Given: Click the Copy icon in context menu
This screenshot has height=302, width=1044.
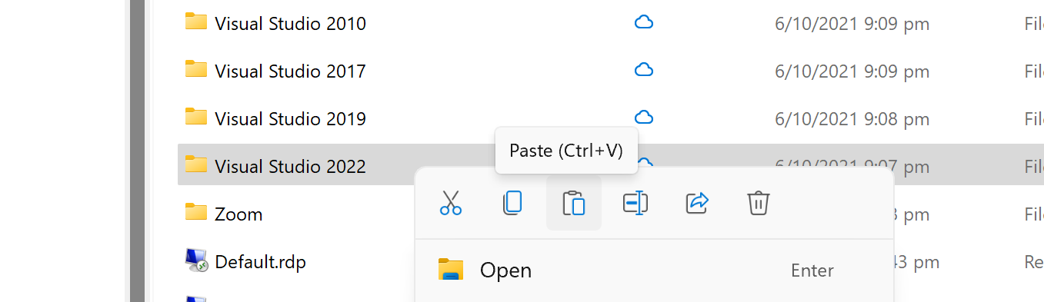Looking at the screenshot, I should coord(512,203).
